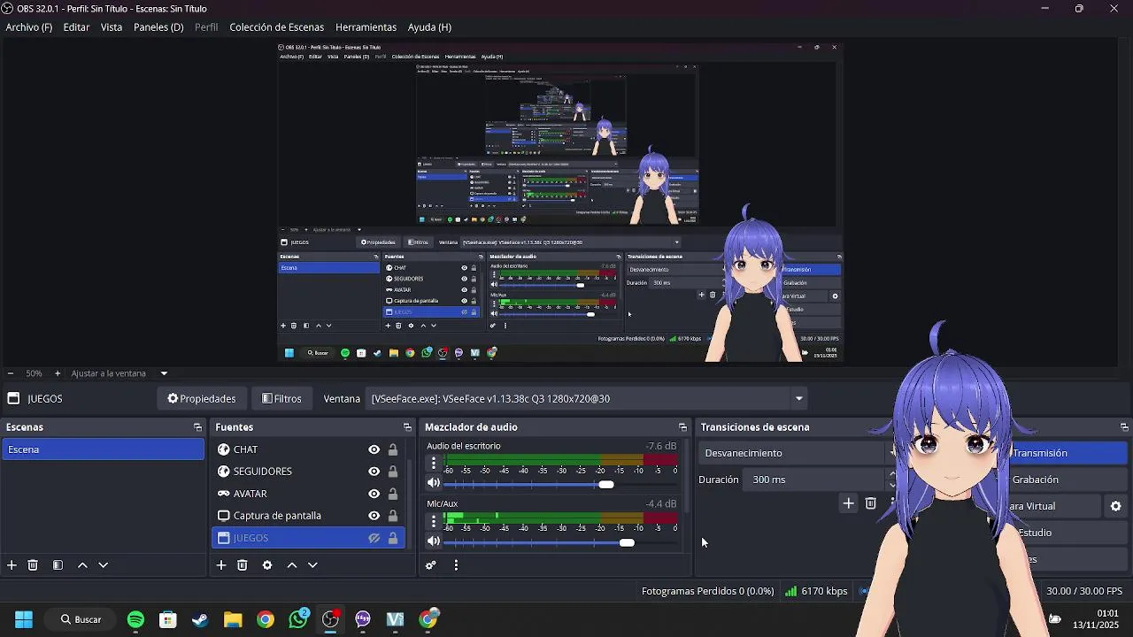Viewport: 1133px width, 637px height.
Task: Open scene filters icon in Escenas toolbar
Action: click(x=58, y=564)
